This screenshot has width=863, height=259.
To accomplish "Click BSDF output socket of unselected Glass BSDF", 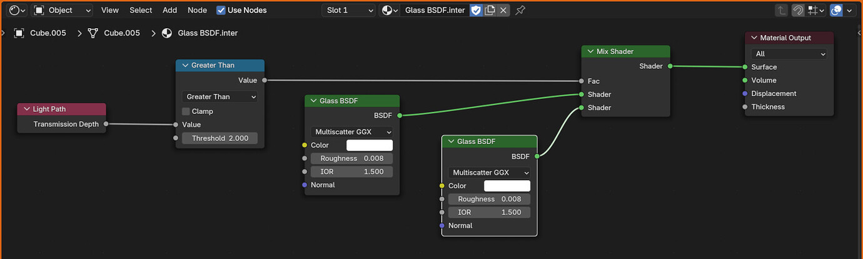I will (x=400, y=115).
